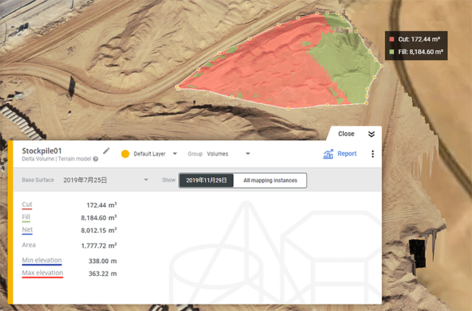The height and width of the screenshot is (311, 472).
Task: Click the orange Default Layer color circle
Action: [125, 153]
